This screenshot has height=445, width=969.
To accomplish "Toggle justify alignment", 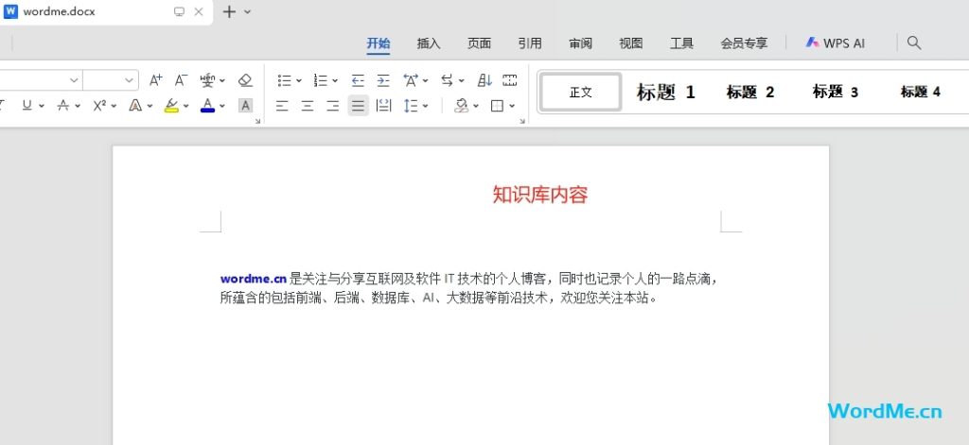I will [358, 106].
